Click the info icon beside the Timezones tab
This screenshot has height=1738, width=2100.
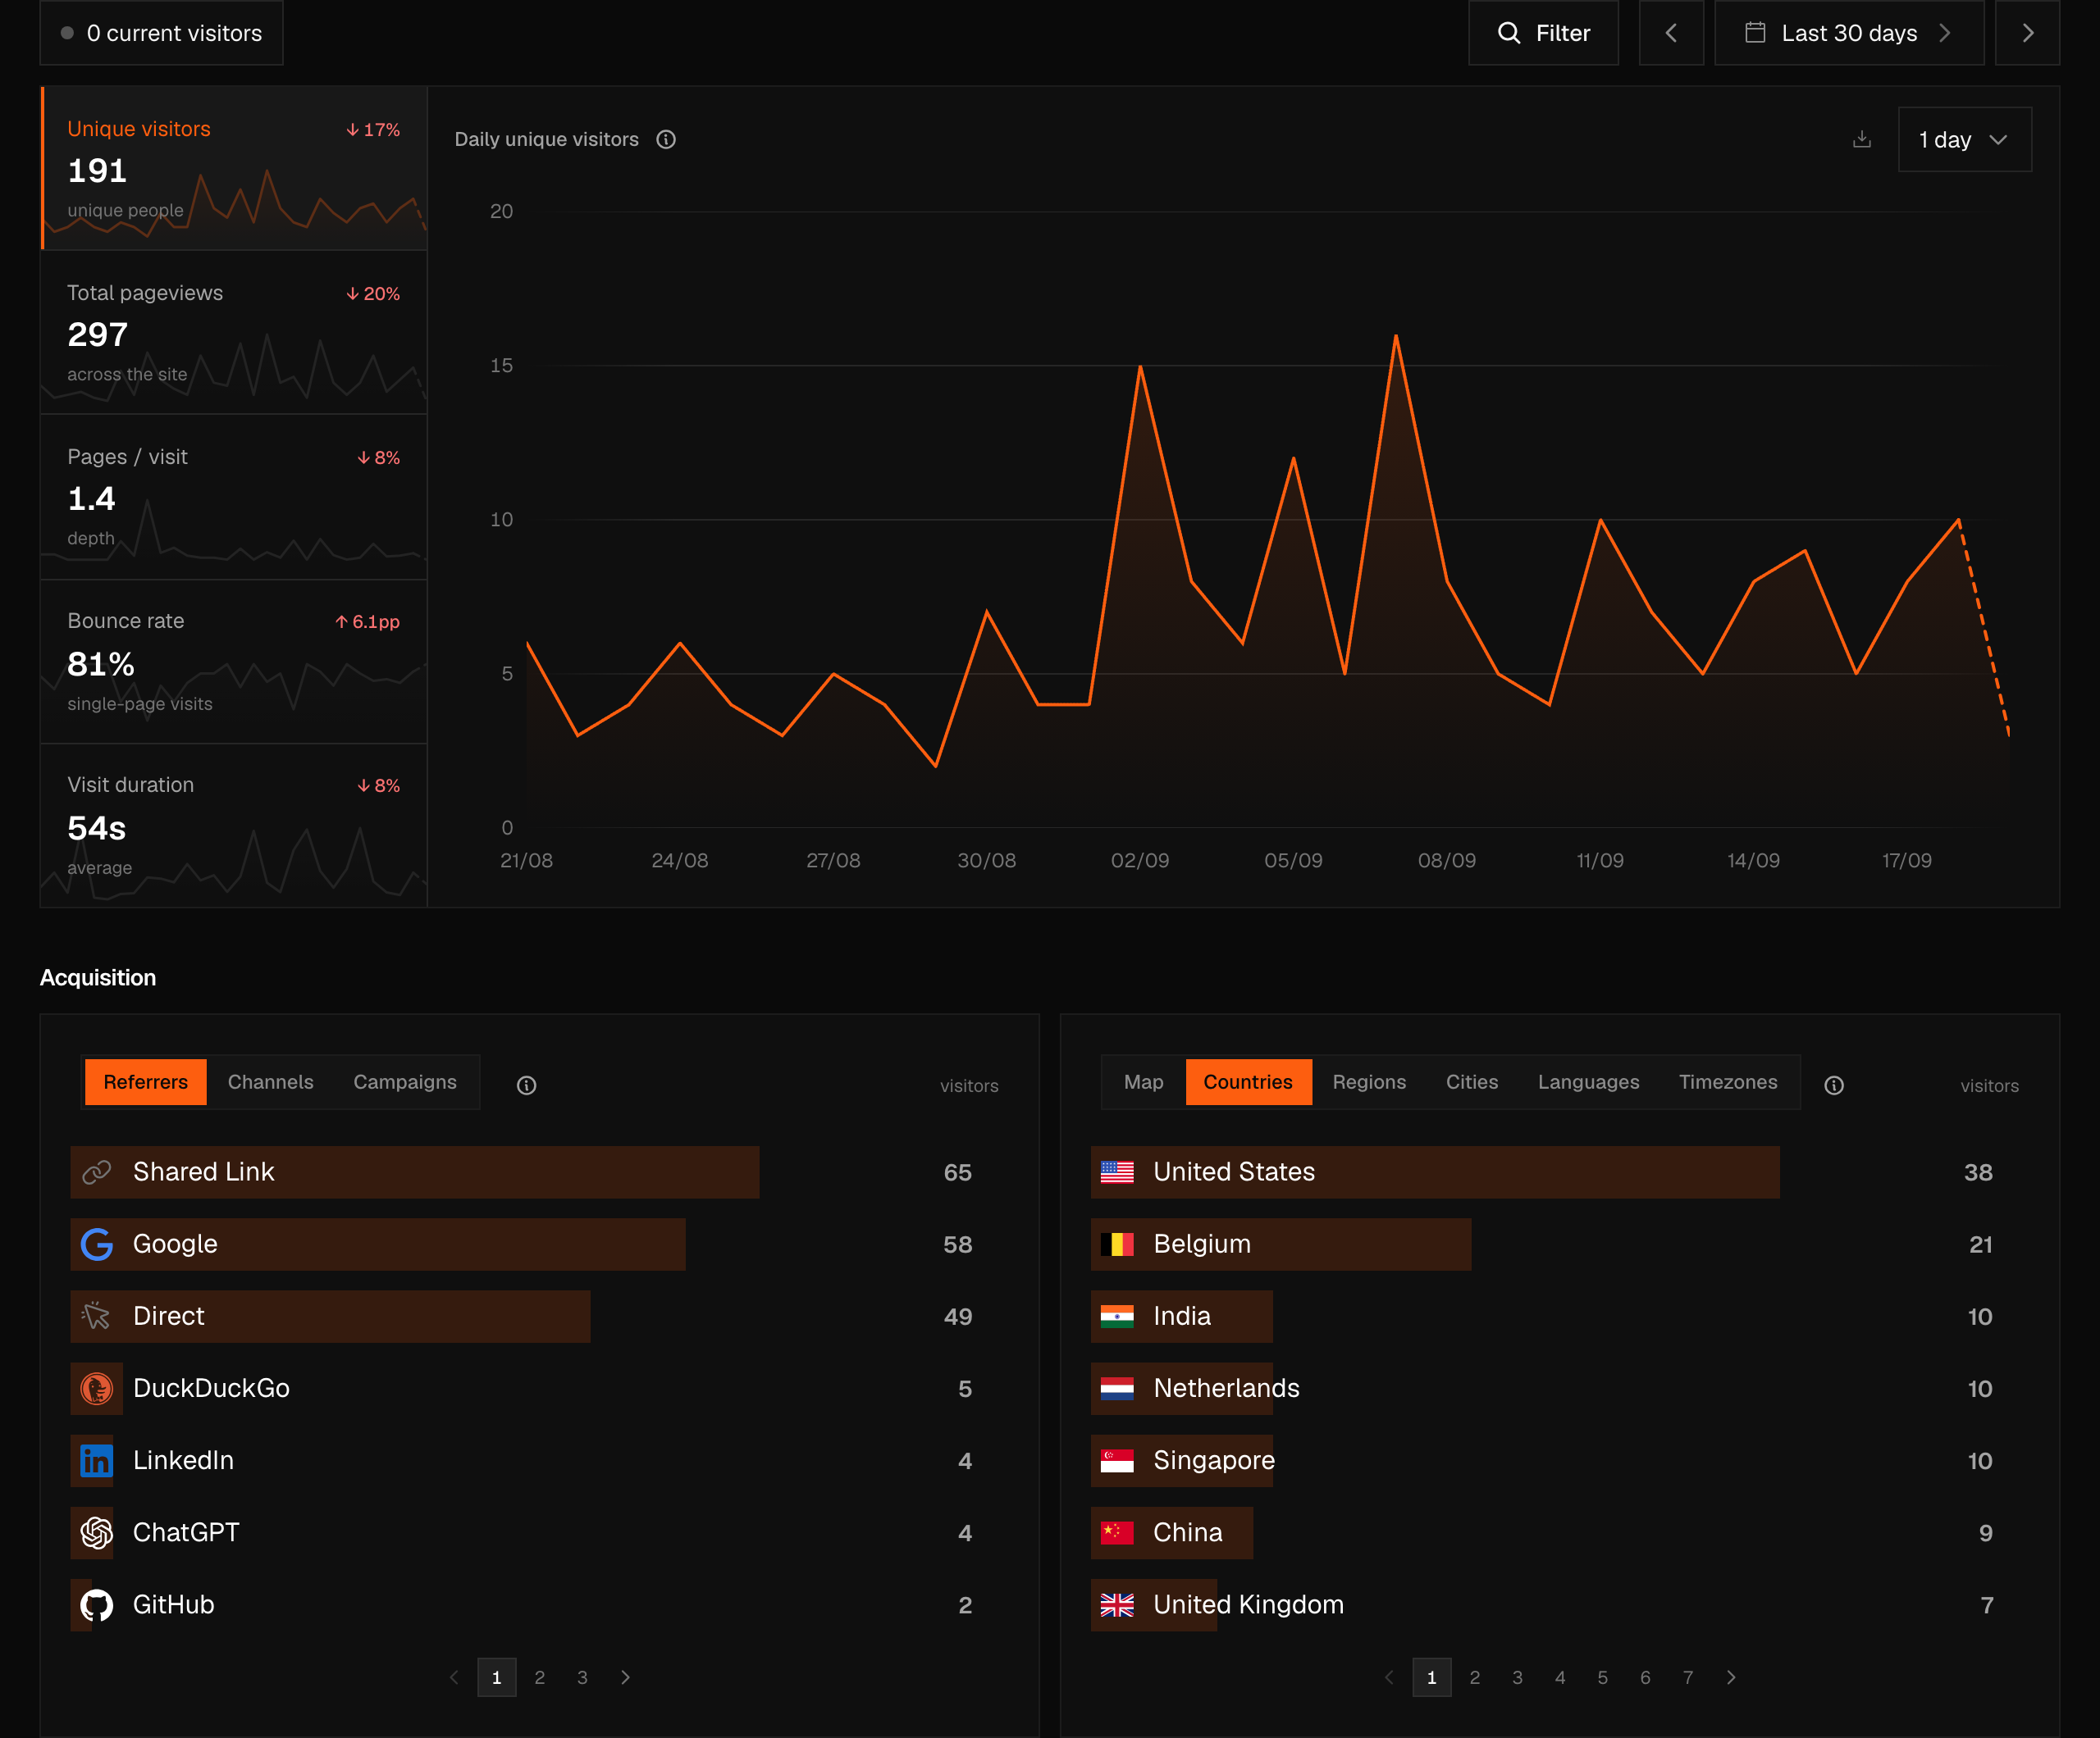click(x=1833, y=1085)
